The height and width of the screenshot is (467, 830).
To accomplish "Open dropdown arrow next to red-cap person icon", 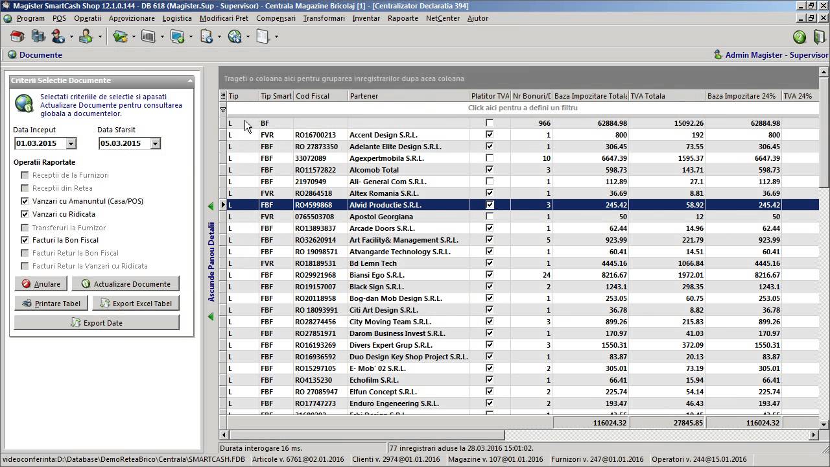I will 71,37.
